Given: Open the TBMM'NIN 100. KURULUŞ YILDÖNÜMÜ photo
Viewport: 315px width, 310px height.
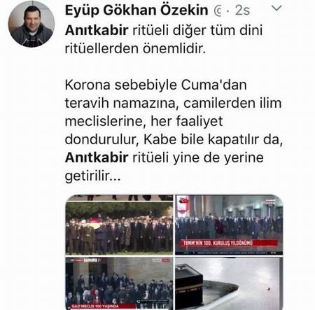Looking at the screenshot, I should coord(229,225).
